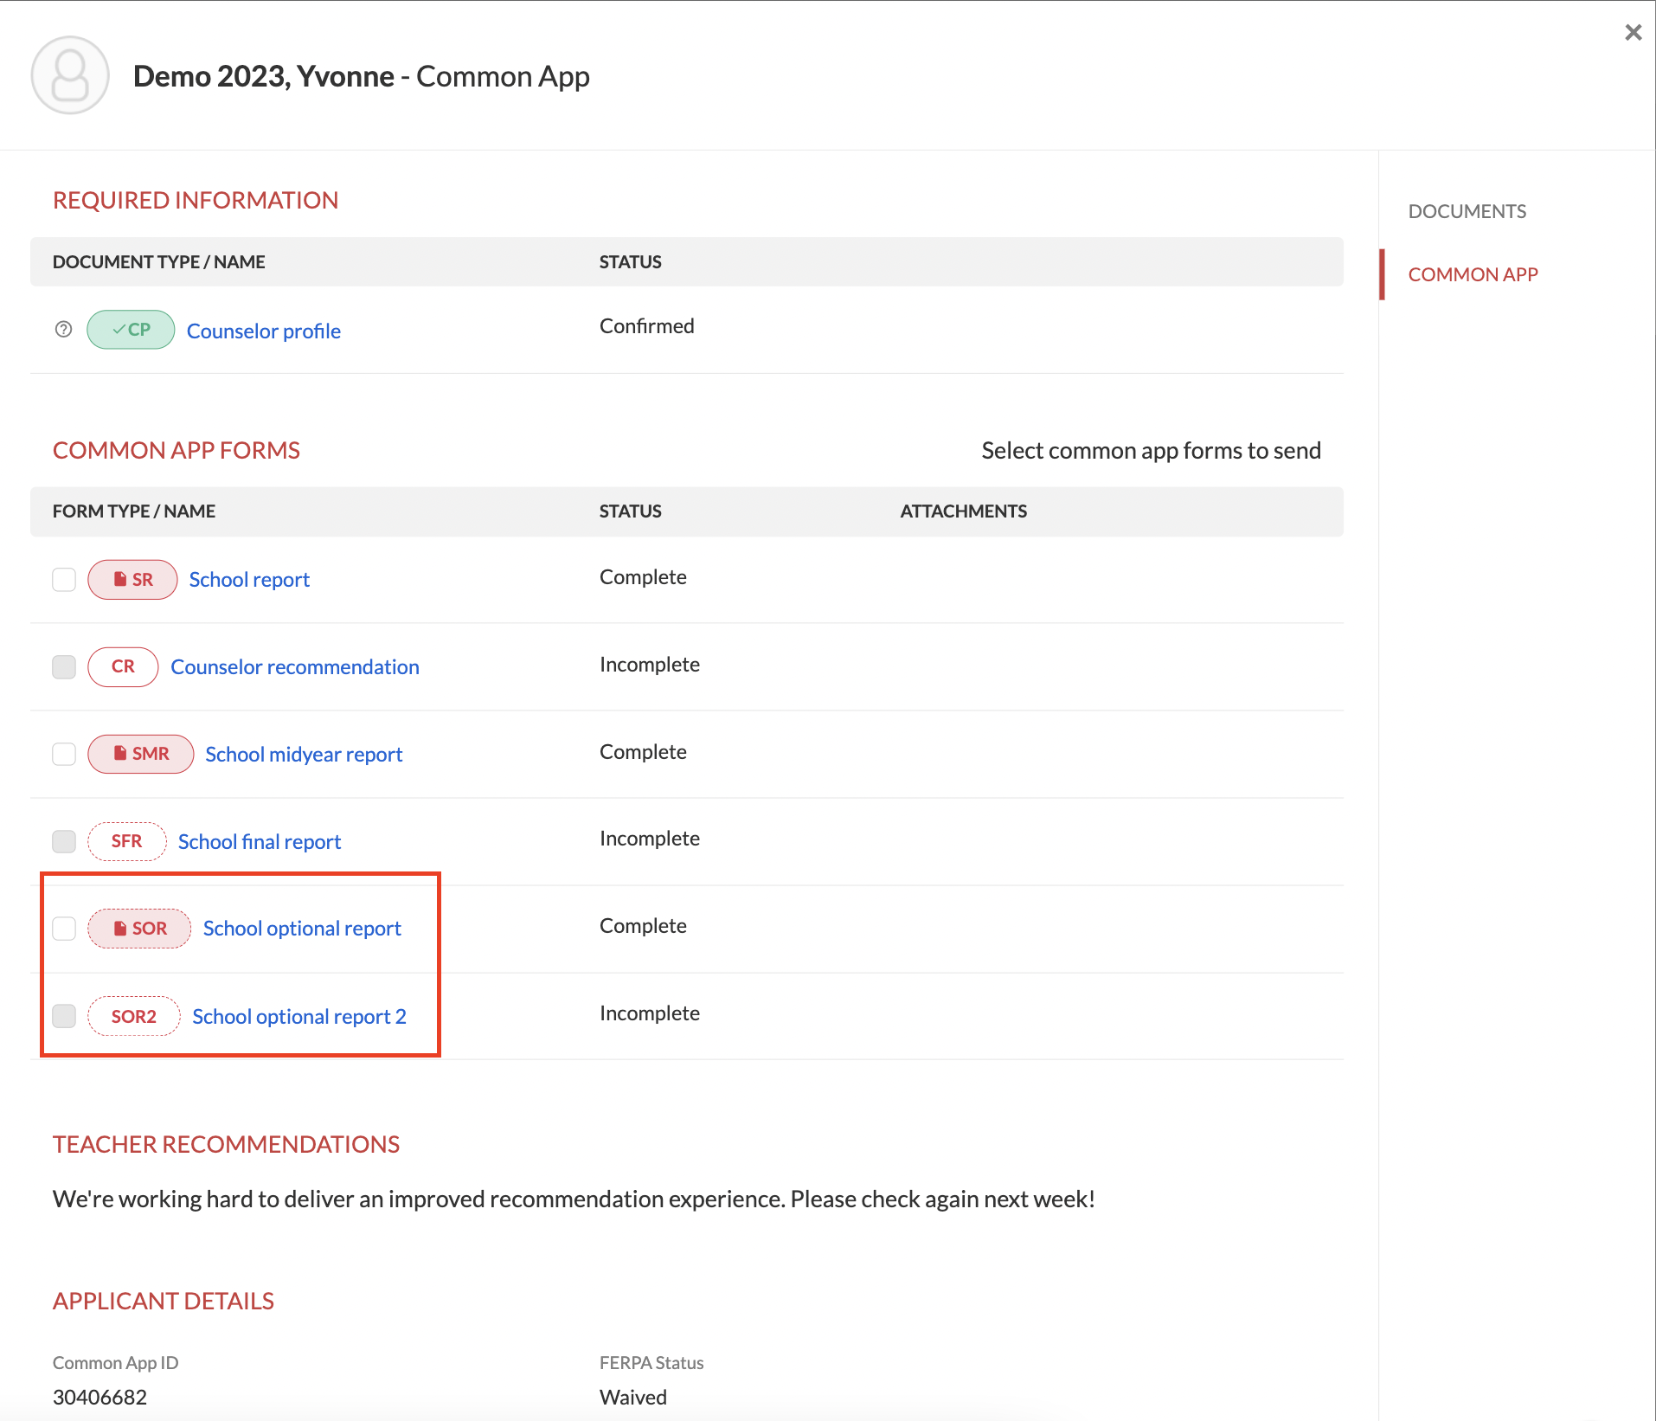Click School optional report 2 Incomplete status
The width and height of the screenshot is (1656, 1421).
[x=650, y=1013]
